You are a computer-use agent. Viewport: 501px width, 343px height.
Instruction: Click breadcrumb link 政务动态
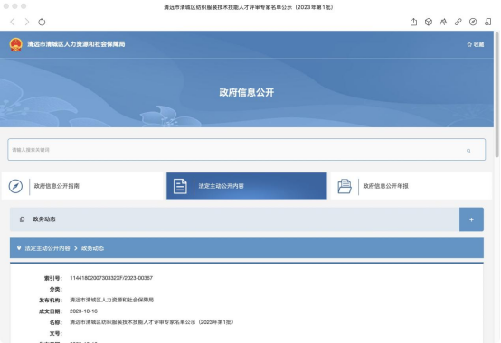[x=92, y=248]
